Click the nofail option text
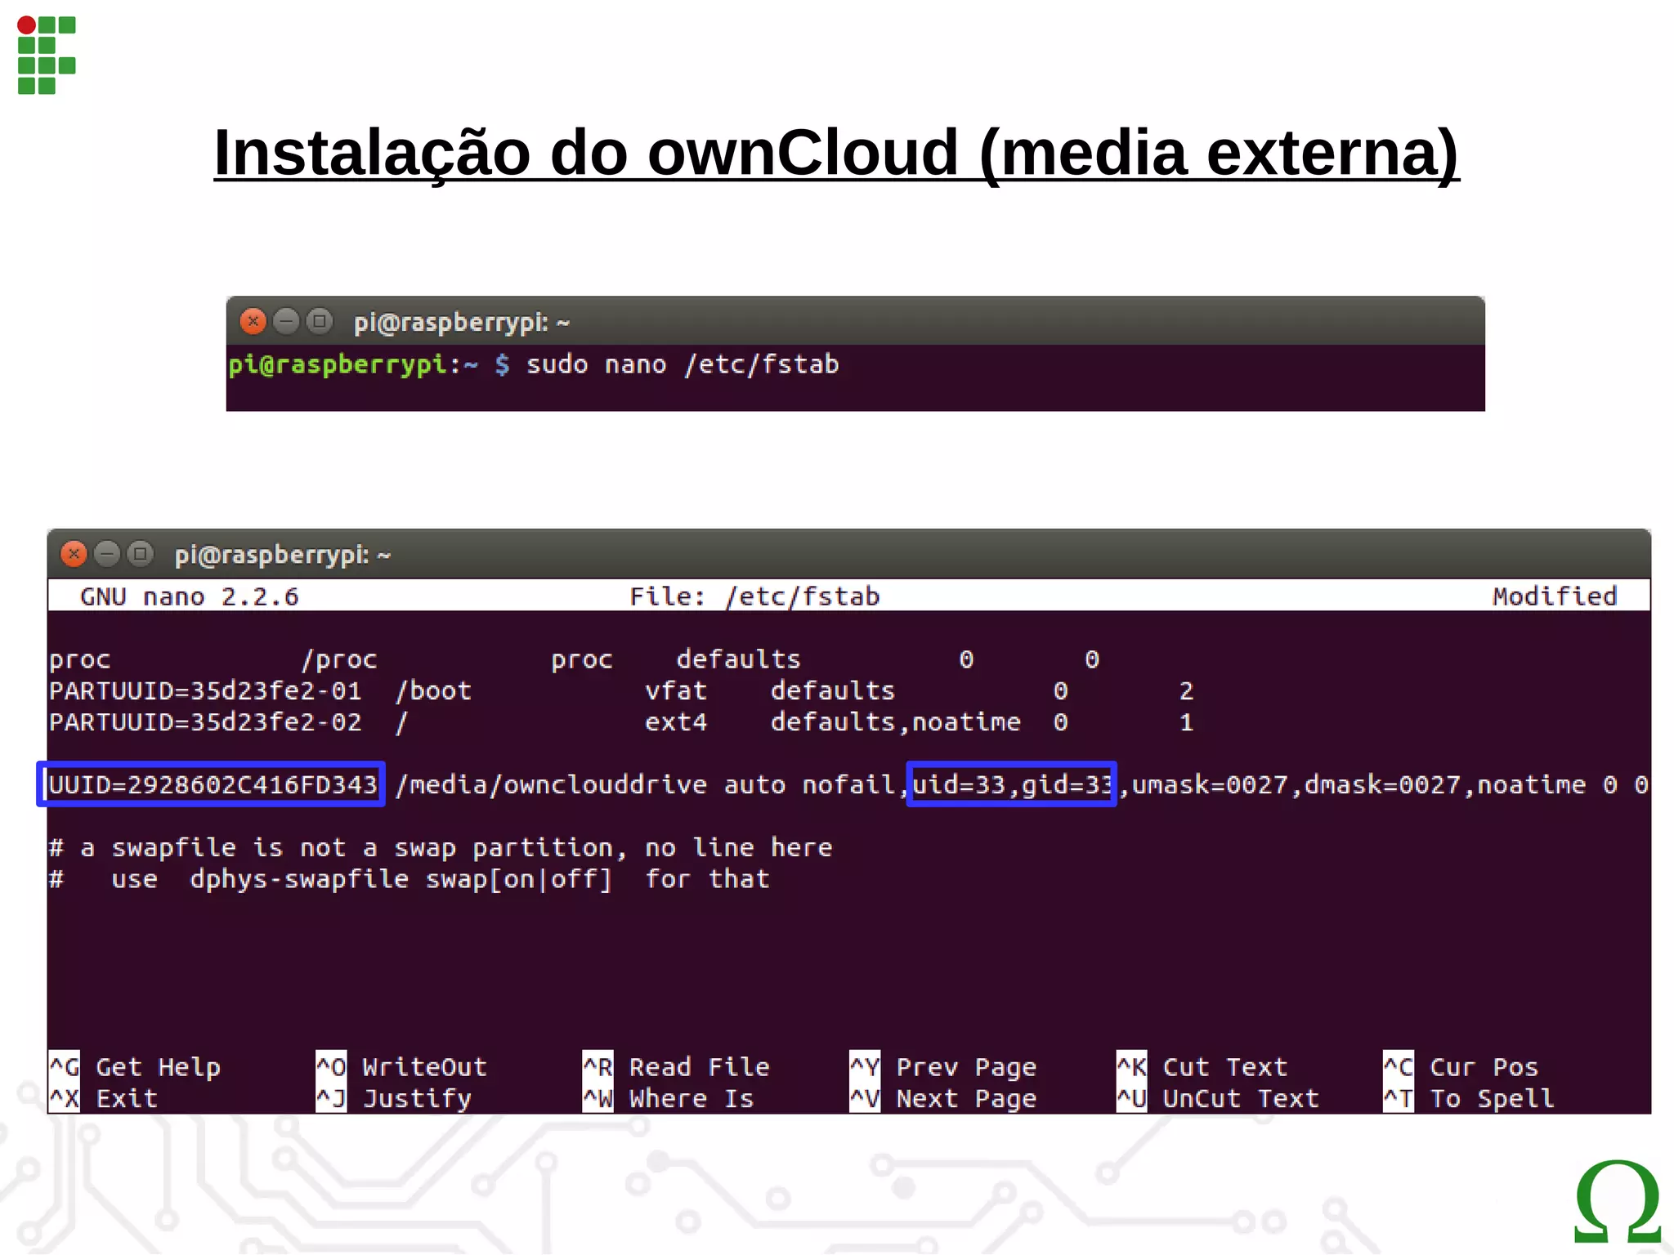 pos(848,784)
